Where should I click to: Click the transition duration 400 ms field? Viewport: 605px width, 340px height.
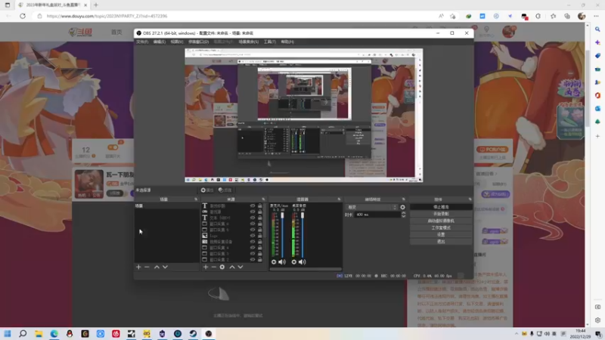pos(377,215)
